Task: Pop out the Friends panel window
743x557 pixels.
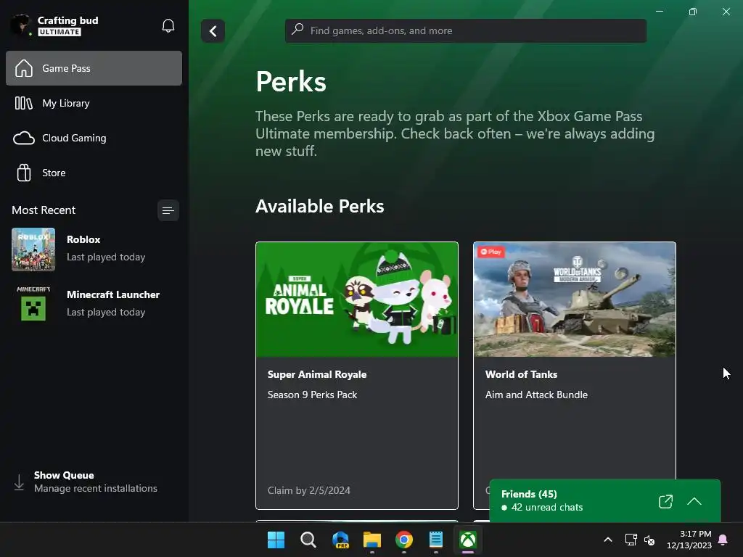Action: click(666, 502)
